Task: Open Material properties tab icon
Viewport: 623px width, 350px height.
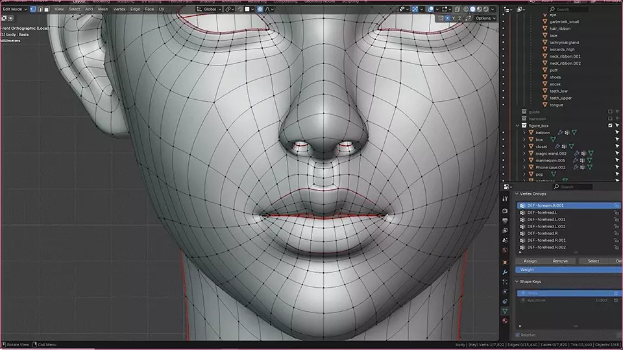Action: 505,321
